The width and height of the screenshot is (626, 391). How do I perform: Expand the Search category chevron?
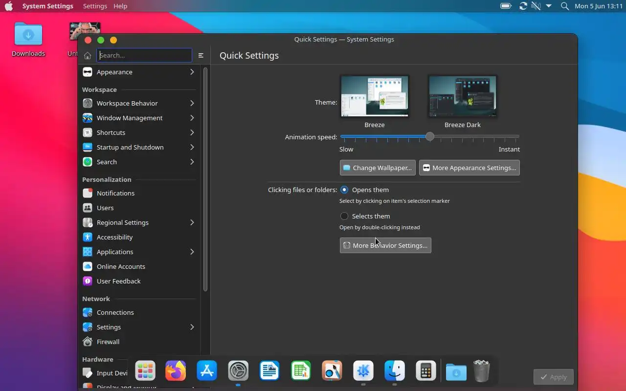(192, 162)
